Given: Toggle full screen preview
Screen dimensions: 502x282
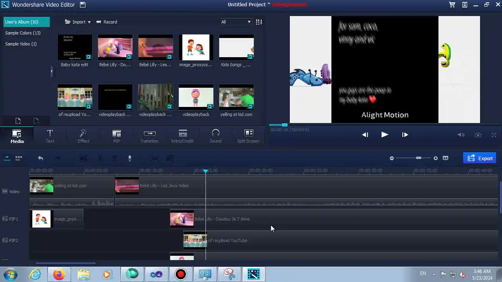Looking at the screenshot, I should click(x=494, y=135).
